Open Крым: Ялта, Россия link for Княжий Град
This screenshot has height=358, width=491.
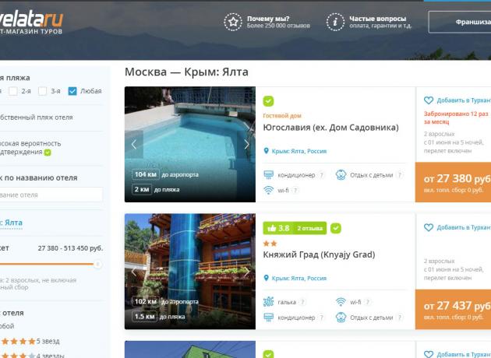(299, 279)
